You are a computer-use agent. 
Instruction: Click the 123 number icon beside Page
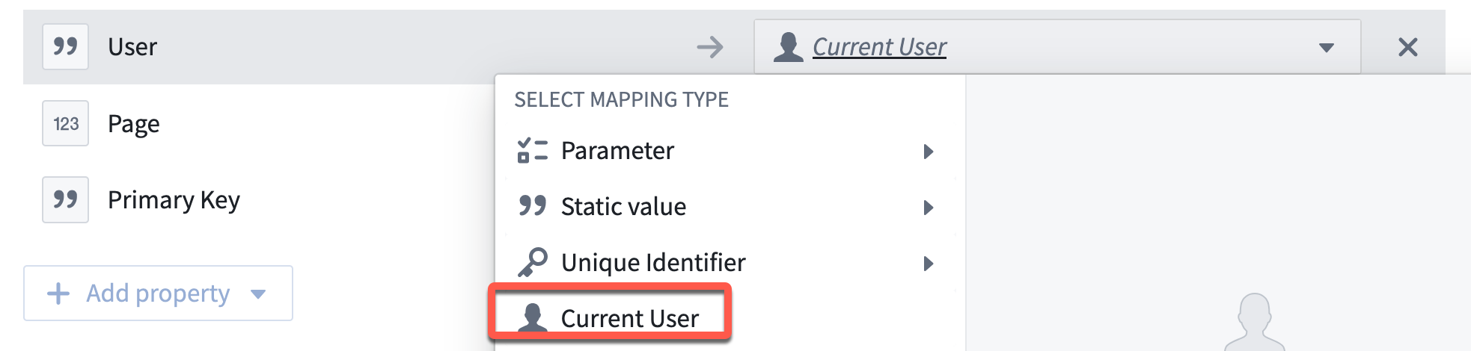[66, 123]
